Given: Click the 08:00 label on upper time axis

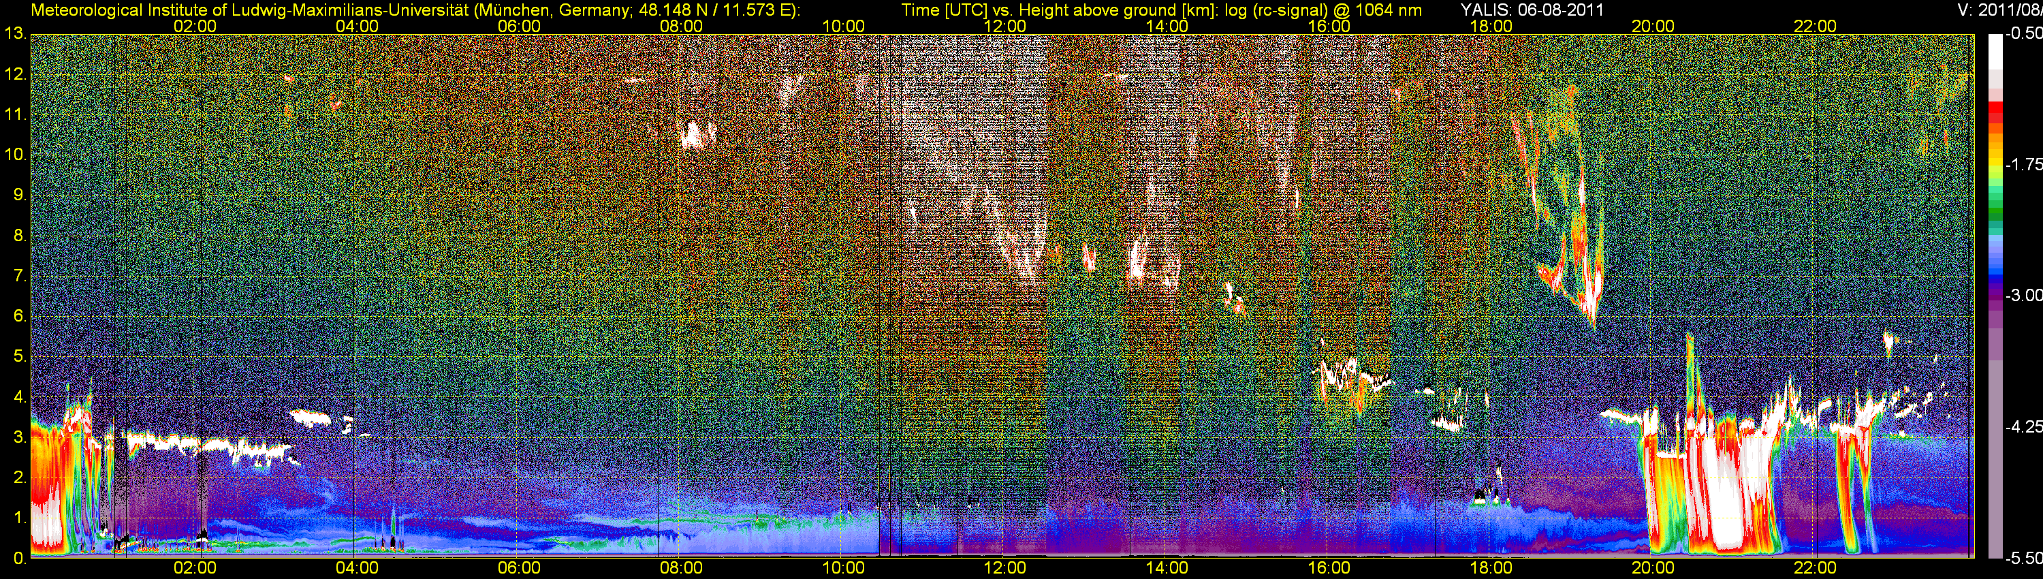Looking at the screenshot, I should (x=680, y=26).
